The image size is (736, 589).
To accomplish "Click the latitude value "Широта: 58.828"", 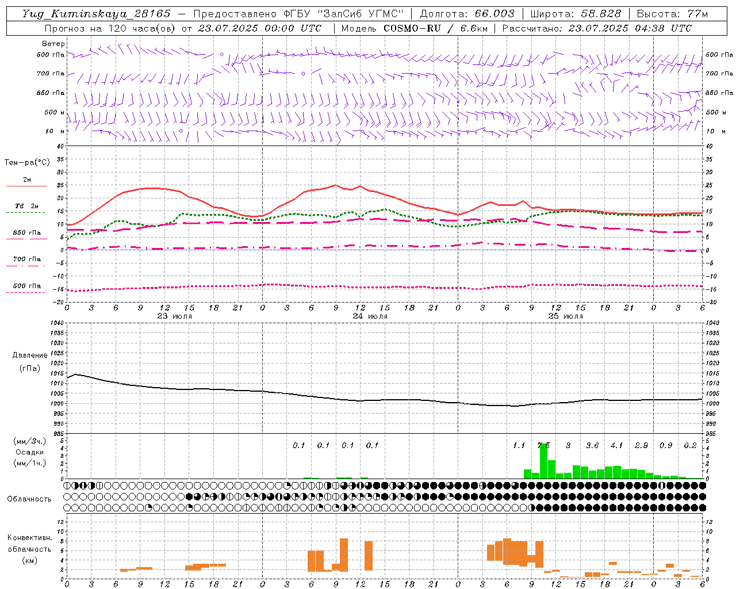I will [576, 14].
